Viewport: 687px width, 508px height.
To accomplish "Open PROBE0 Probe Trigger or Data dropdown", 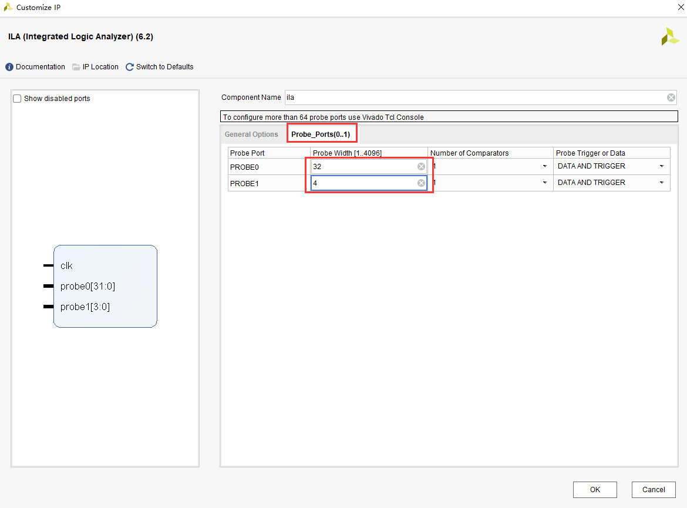I will [x=662, y=166].
